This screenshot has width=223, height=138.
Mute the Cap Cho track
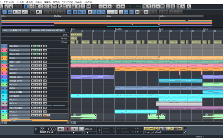(x=37, y=46)
